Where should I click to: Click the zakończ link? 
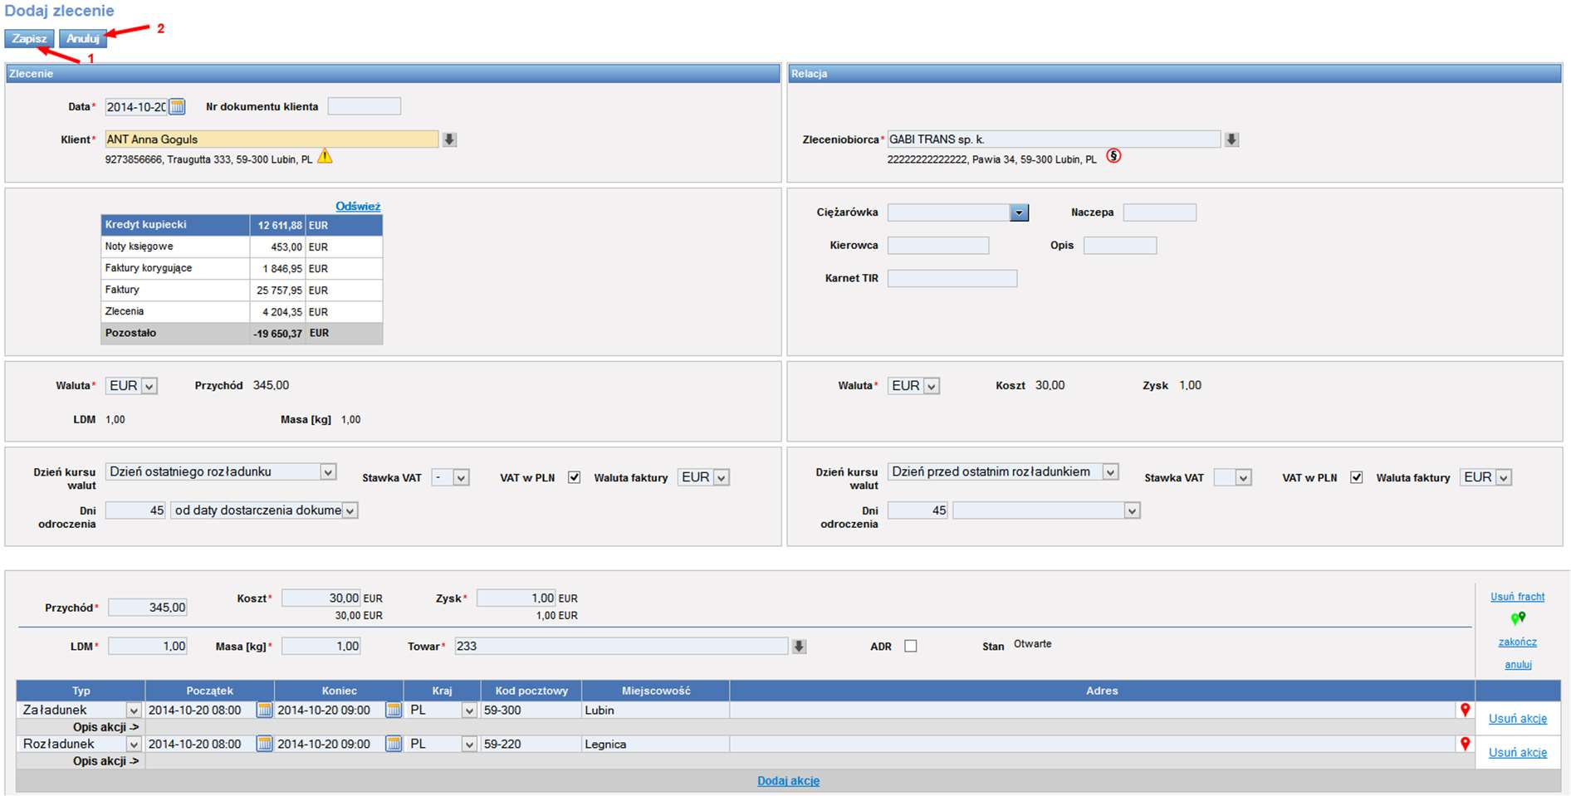coord(1517,642)
